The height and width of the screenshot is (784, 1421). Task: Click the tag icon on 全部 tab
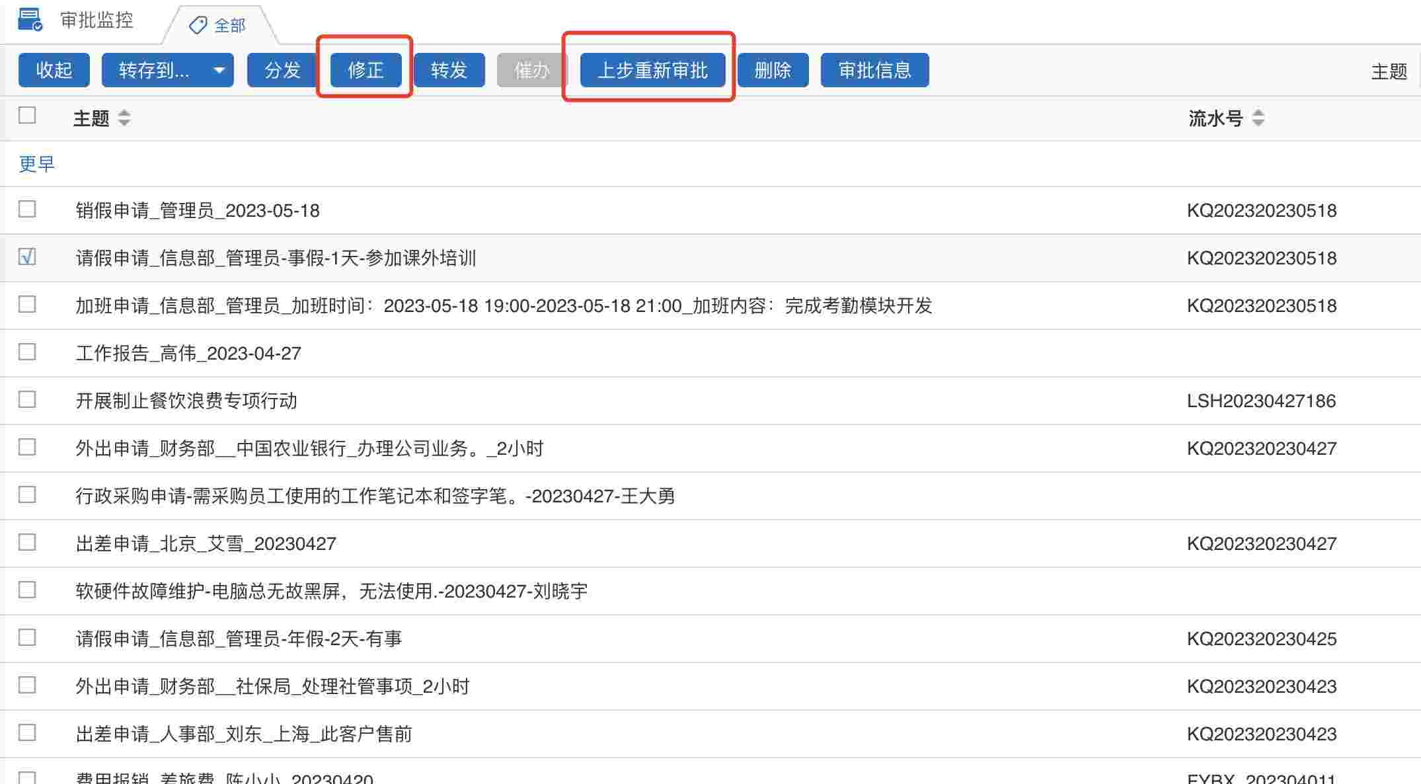tap(198, 25)
